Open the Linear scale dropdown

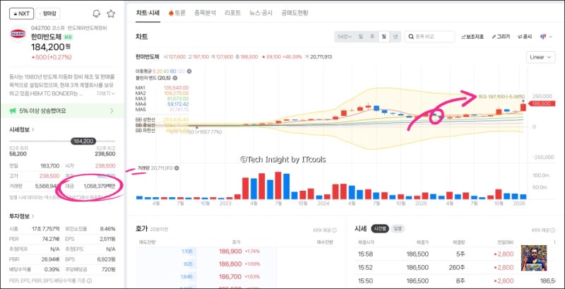point(540,57)
